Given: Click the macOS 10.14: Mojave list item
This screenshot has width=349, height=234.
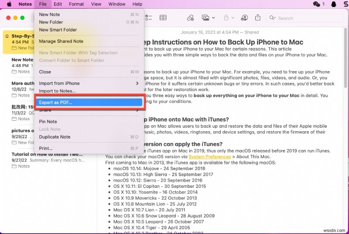Looking at the screenshot, I should pyautogui.click(x=159, y=169).
